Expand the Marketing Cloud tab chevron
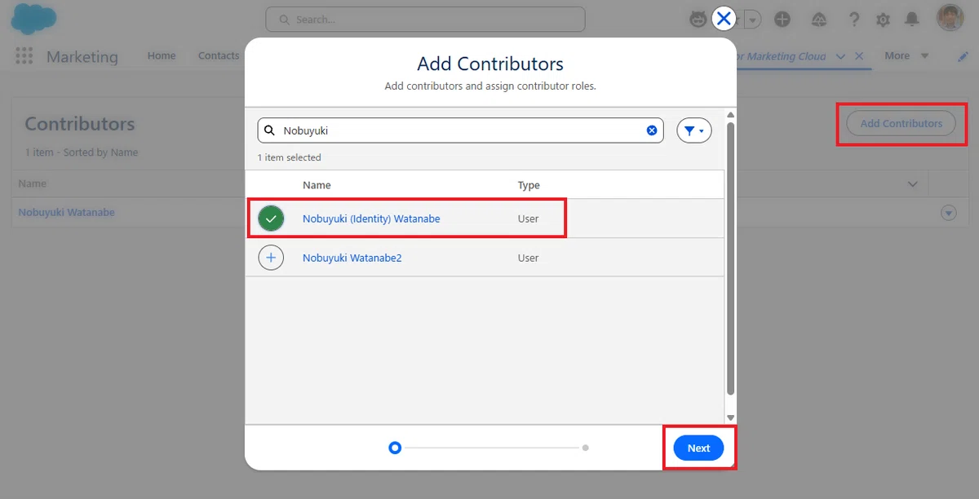The image size is (979, 499). click(841, 56)
